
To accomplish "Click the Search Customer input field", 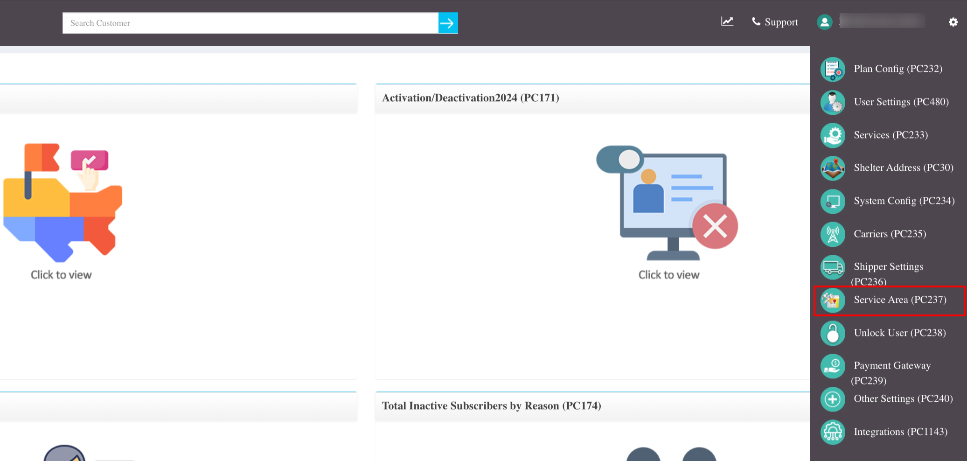I will pos(250,23).
